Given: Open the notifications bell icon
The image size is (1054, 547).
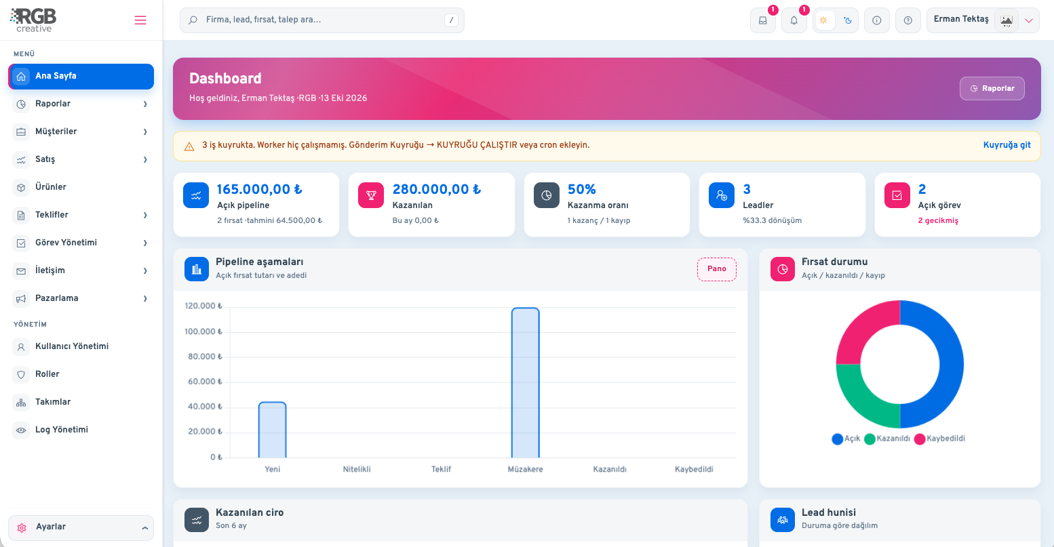Looking at the screenshot, I should (794, 20).
